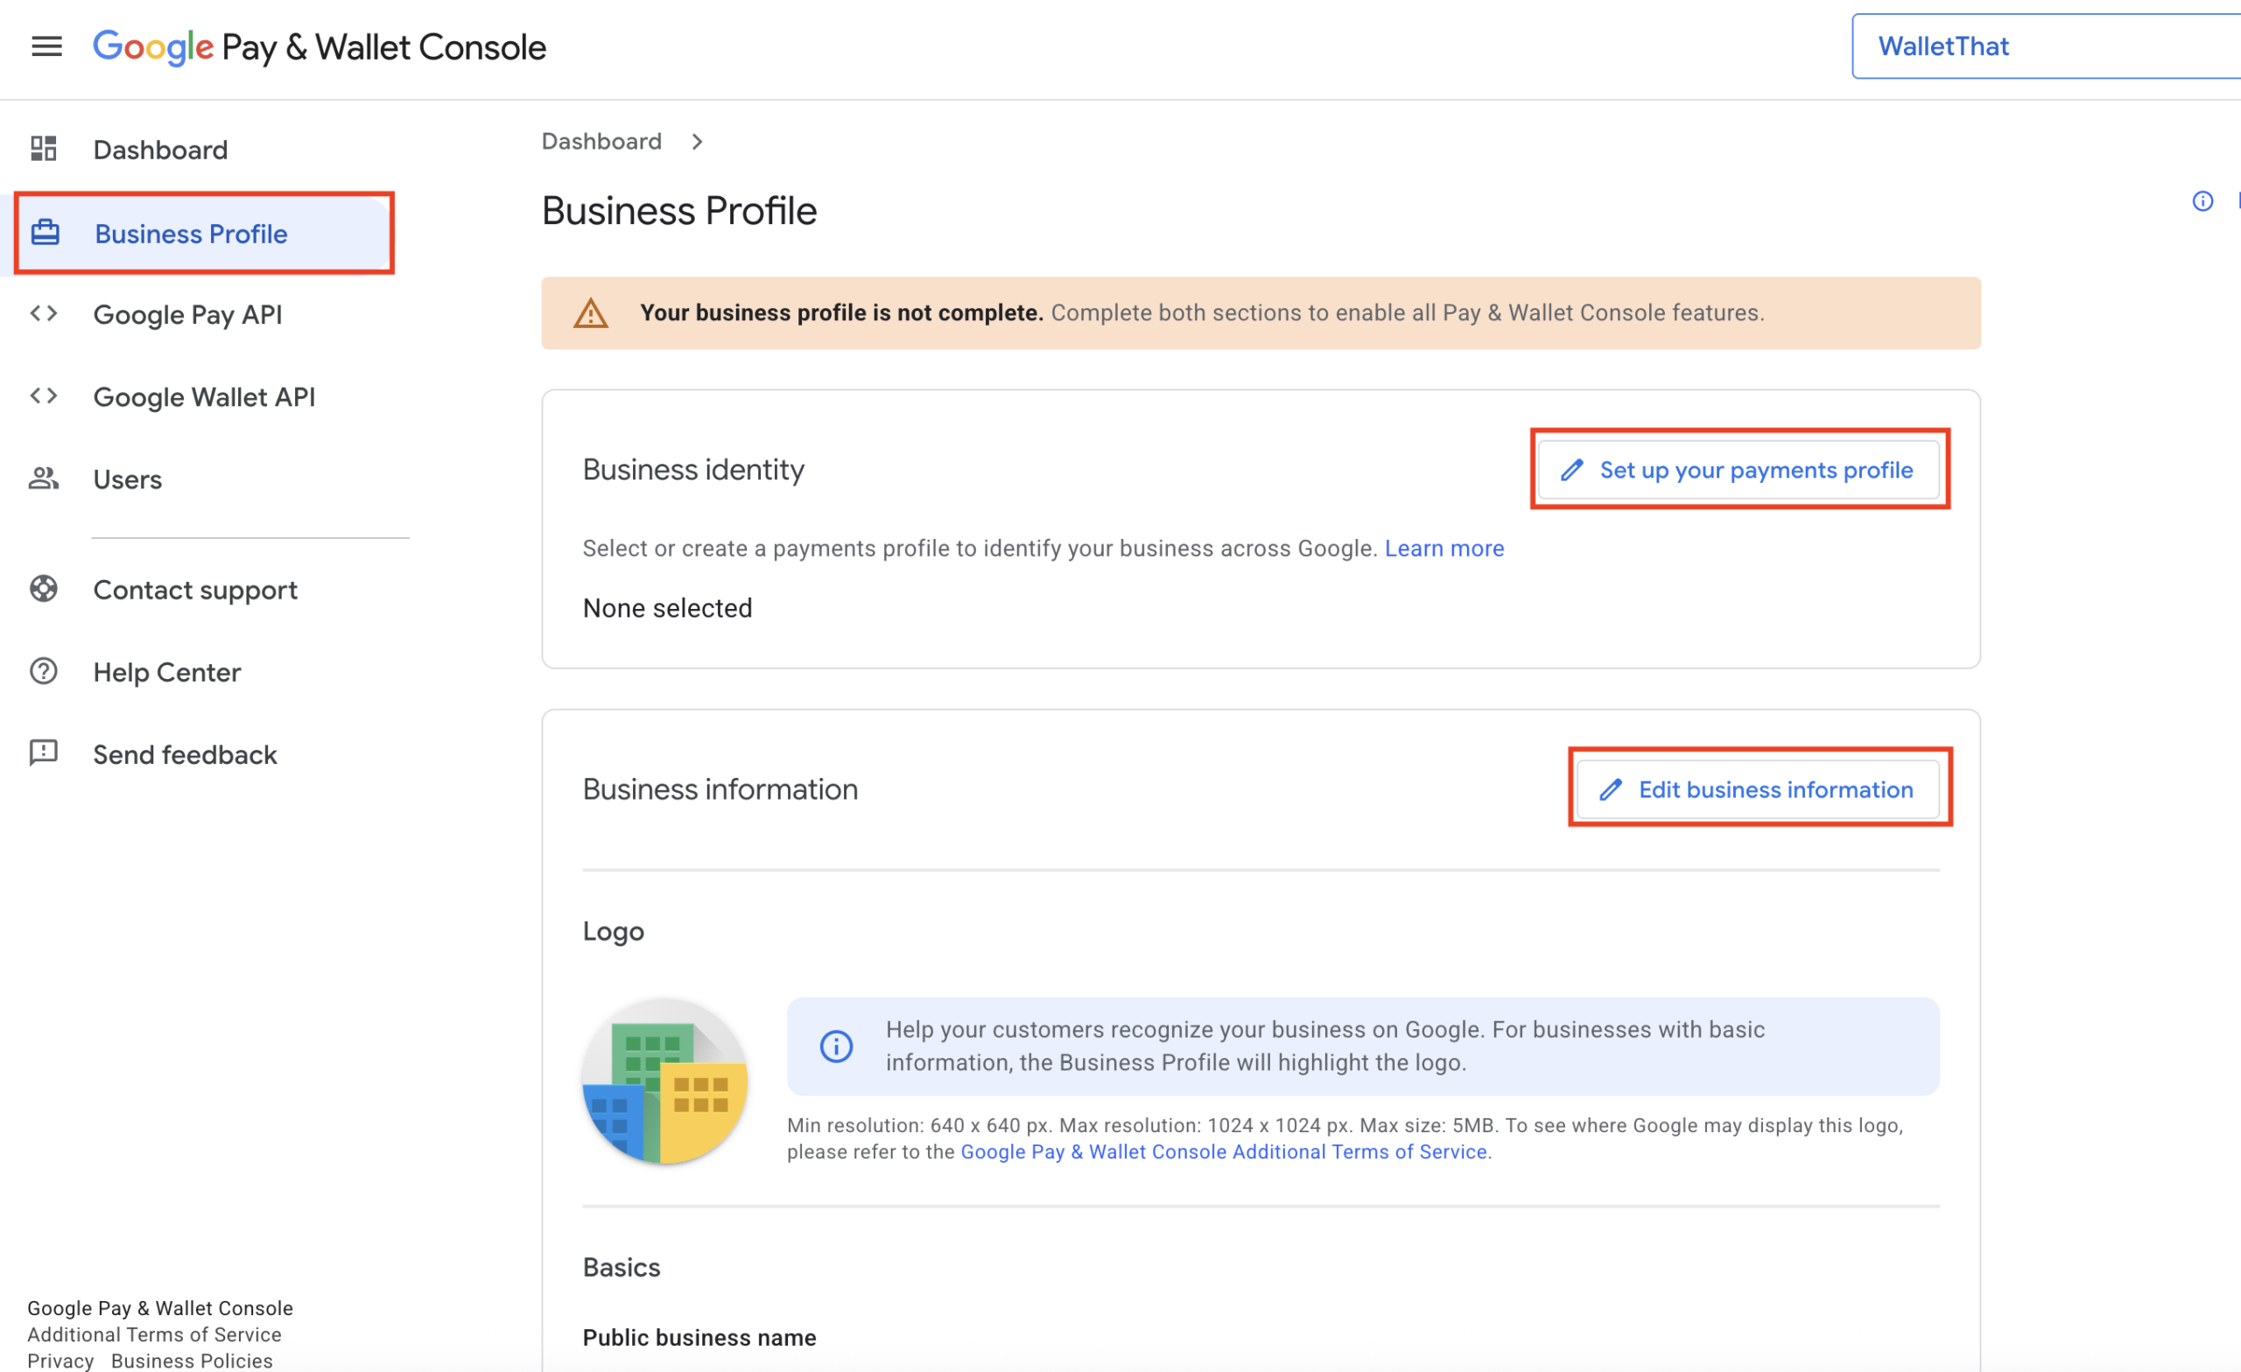Click the 'Logo' subsection heading
The width and height of the screenshot is (2241, 1372).
click(x=613, y=932)
